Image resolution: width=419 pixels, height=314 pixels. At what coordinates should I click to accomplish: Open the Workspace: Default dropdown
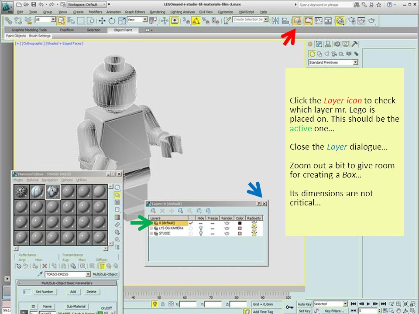(x=86, y=4)
